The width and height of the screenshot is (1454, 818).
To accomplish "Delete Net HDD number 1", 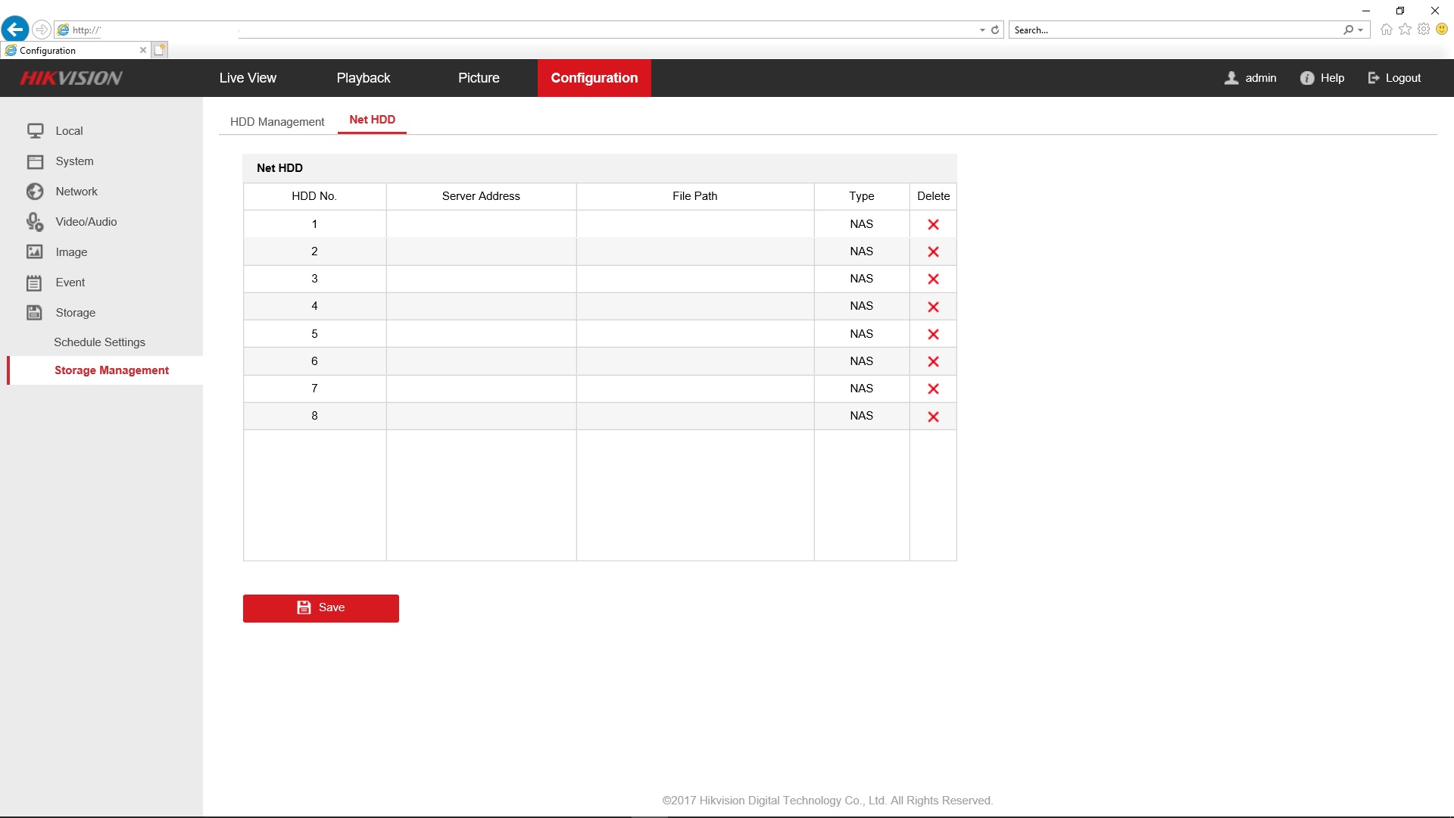I will tap(933, 224).
